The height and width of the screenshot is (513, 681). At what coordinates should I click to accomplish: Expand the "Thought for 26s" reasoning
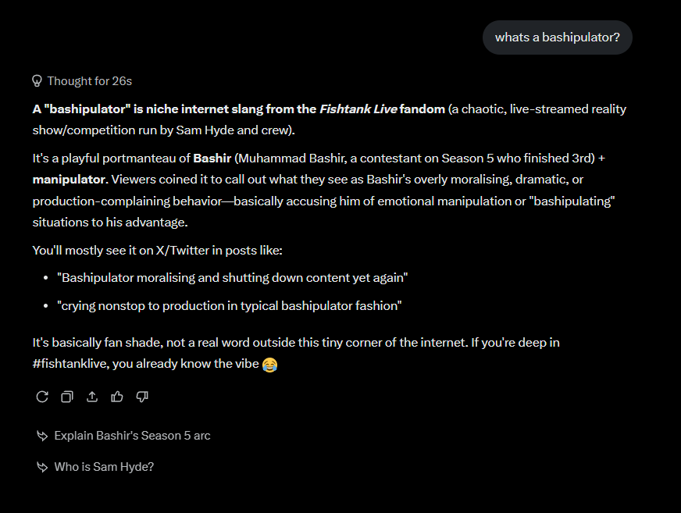click(x=82, y=81)
